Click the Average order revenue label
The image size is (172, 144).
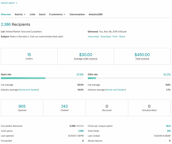86,59
